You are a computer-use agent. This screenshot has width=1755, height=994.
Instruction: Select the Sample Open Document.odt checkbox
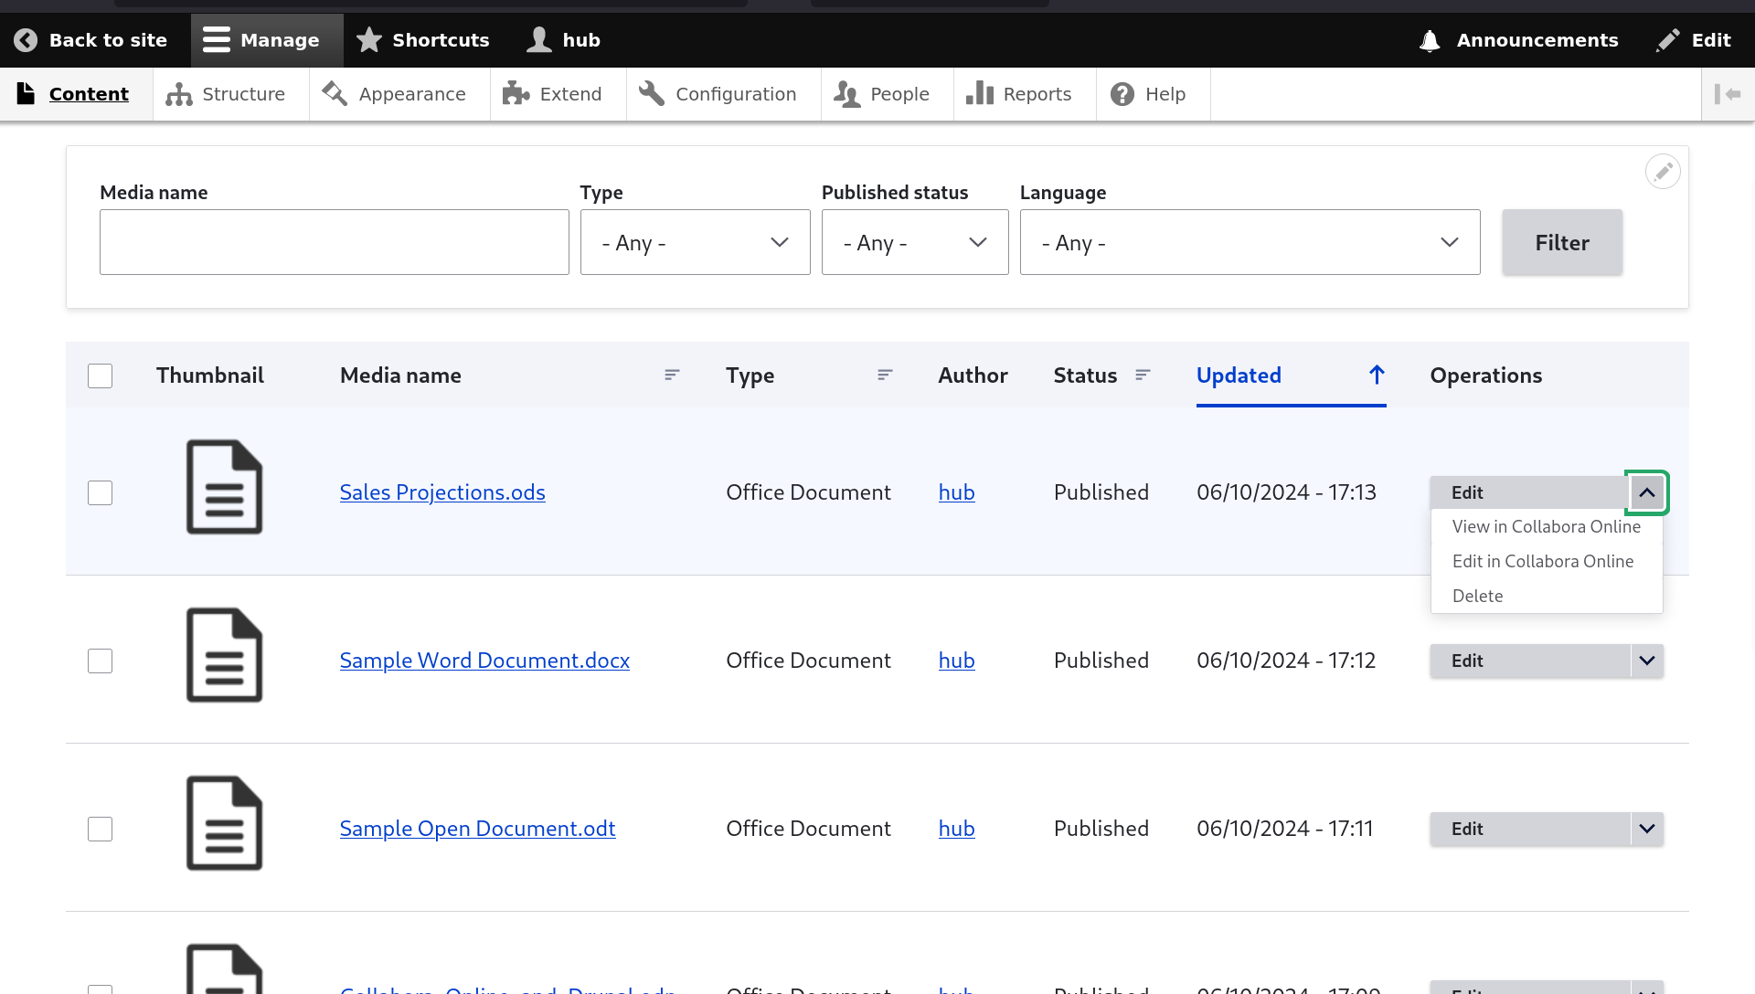tap(101, 830)
